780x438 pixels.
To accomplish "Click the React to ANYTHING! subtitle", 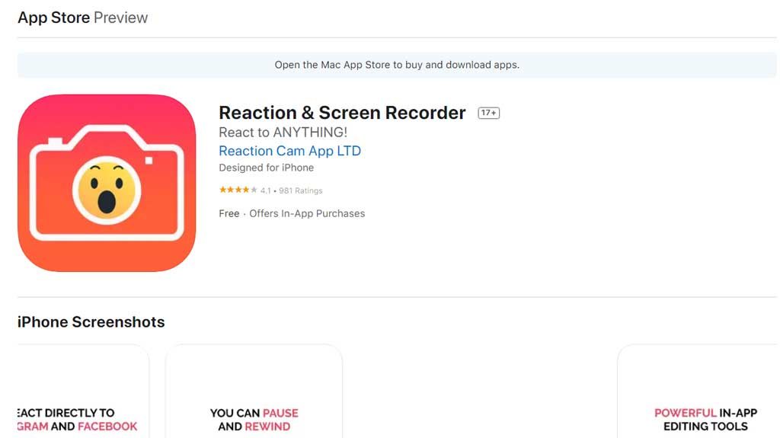I will coord(283,133).
